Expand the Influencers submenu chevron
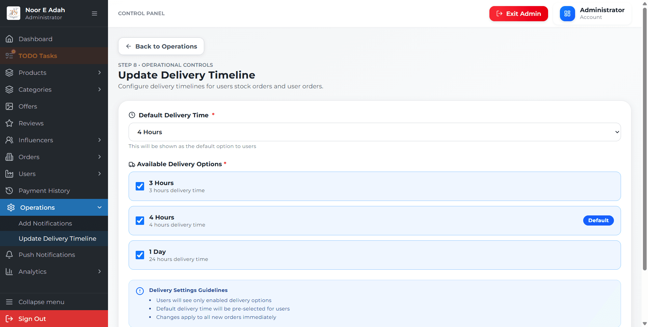Image resolution: width=648 pixels, height=327 pixels. point(100,140)
